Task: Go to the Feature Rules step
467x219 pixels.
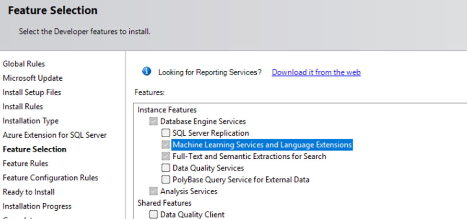Action: [25, 163]
